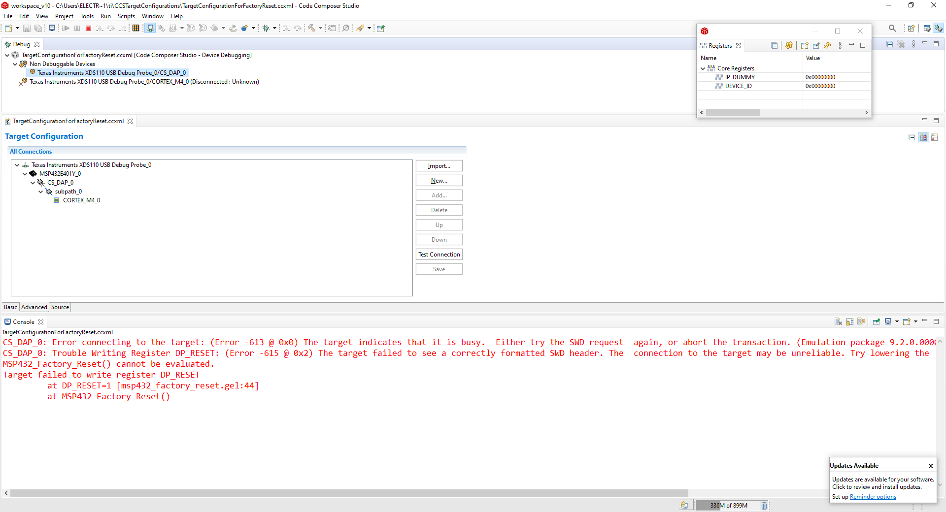Collapse the Non Debuggable Devices node
The image size is (946, 512).
pyautogui.click(x=15, y=64)
